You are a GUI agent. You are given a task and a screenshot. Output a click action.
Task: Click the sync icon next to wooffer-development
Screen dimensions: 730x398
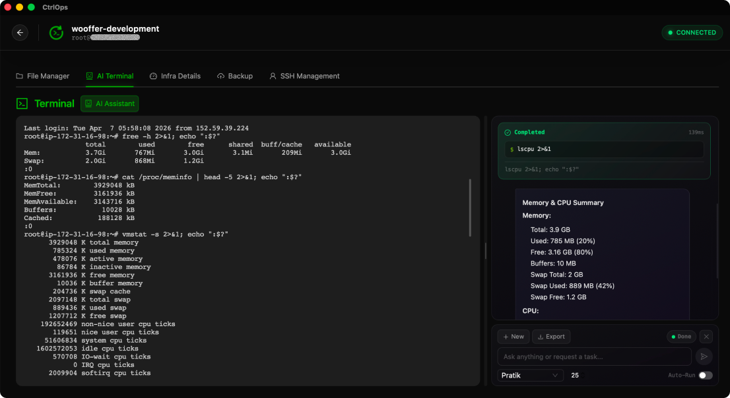coord(55,32)
